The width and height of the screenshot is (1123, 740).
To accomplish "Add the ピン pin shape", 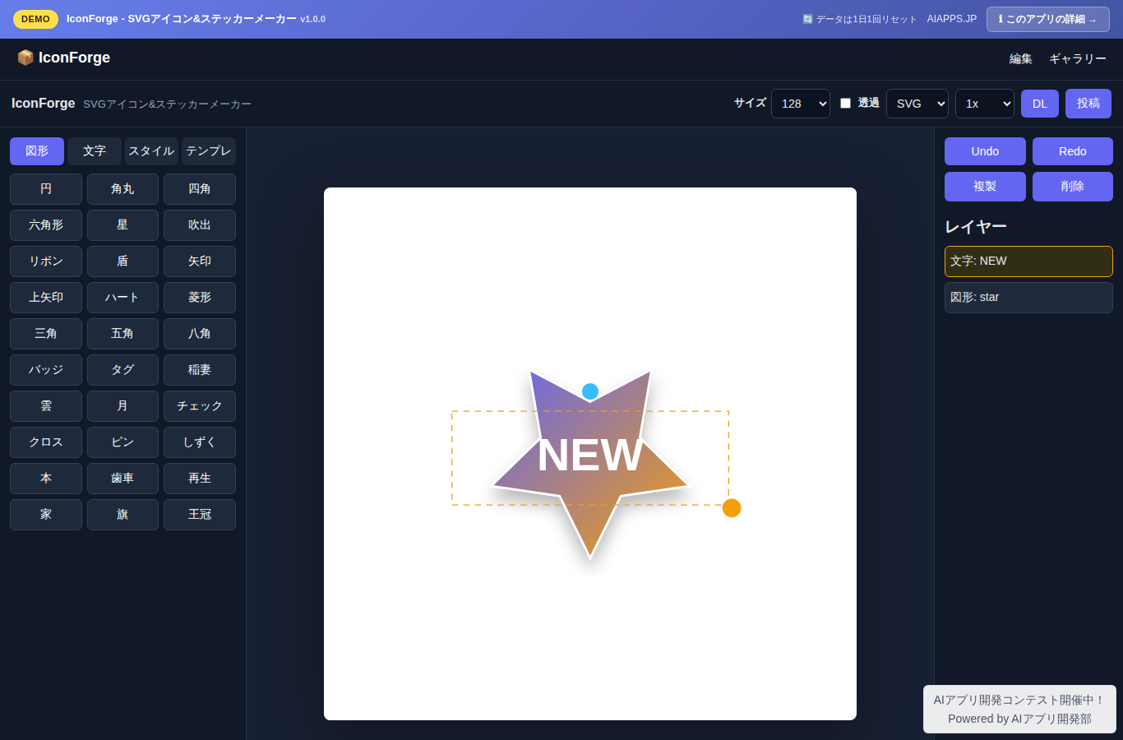I will 122,442.
